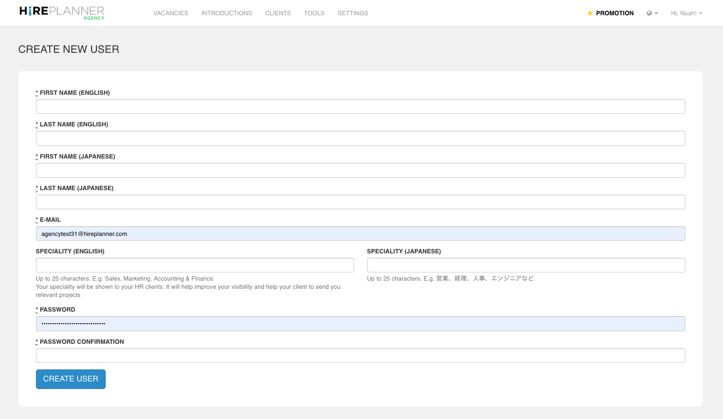Click into the Password field
723x419 pixels.
click(x=360, y=324)
